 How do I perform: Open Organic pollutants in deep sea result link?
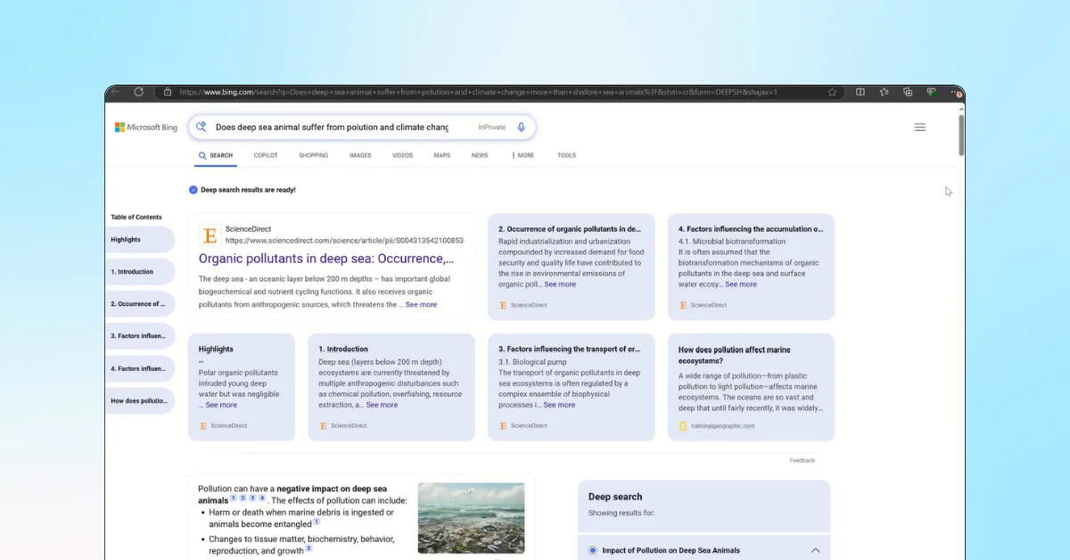326,259
